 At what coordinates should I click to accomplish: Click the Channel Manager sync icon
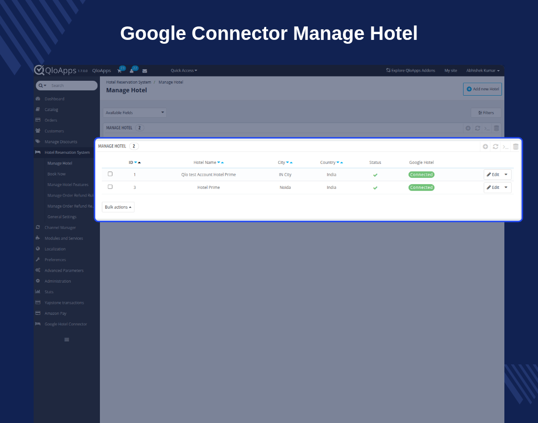coord(38,227)
